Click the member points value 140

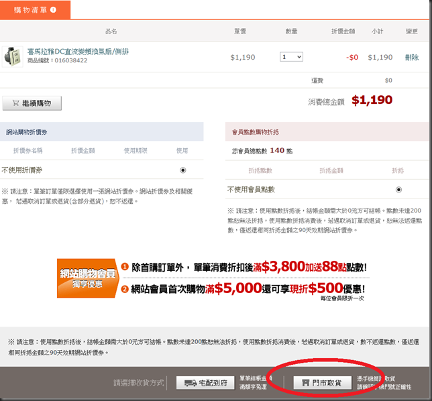coord(277,150)
